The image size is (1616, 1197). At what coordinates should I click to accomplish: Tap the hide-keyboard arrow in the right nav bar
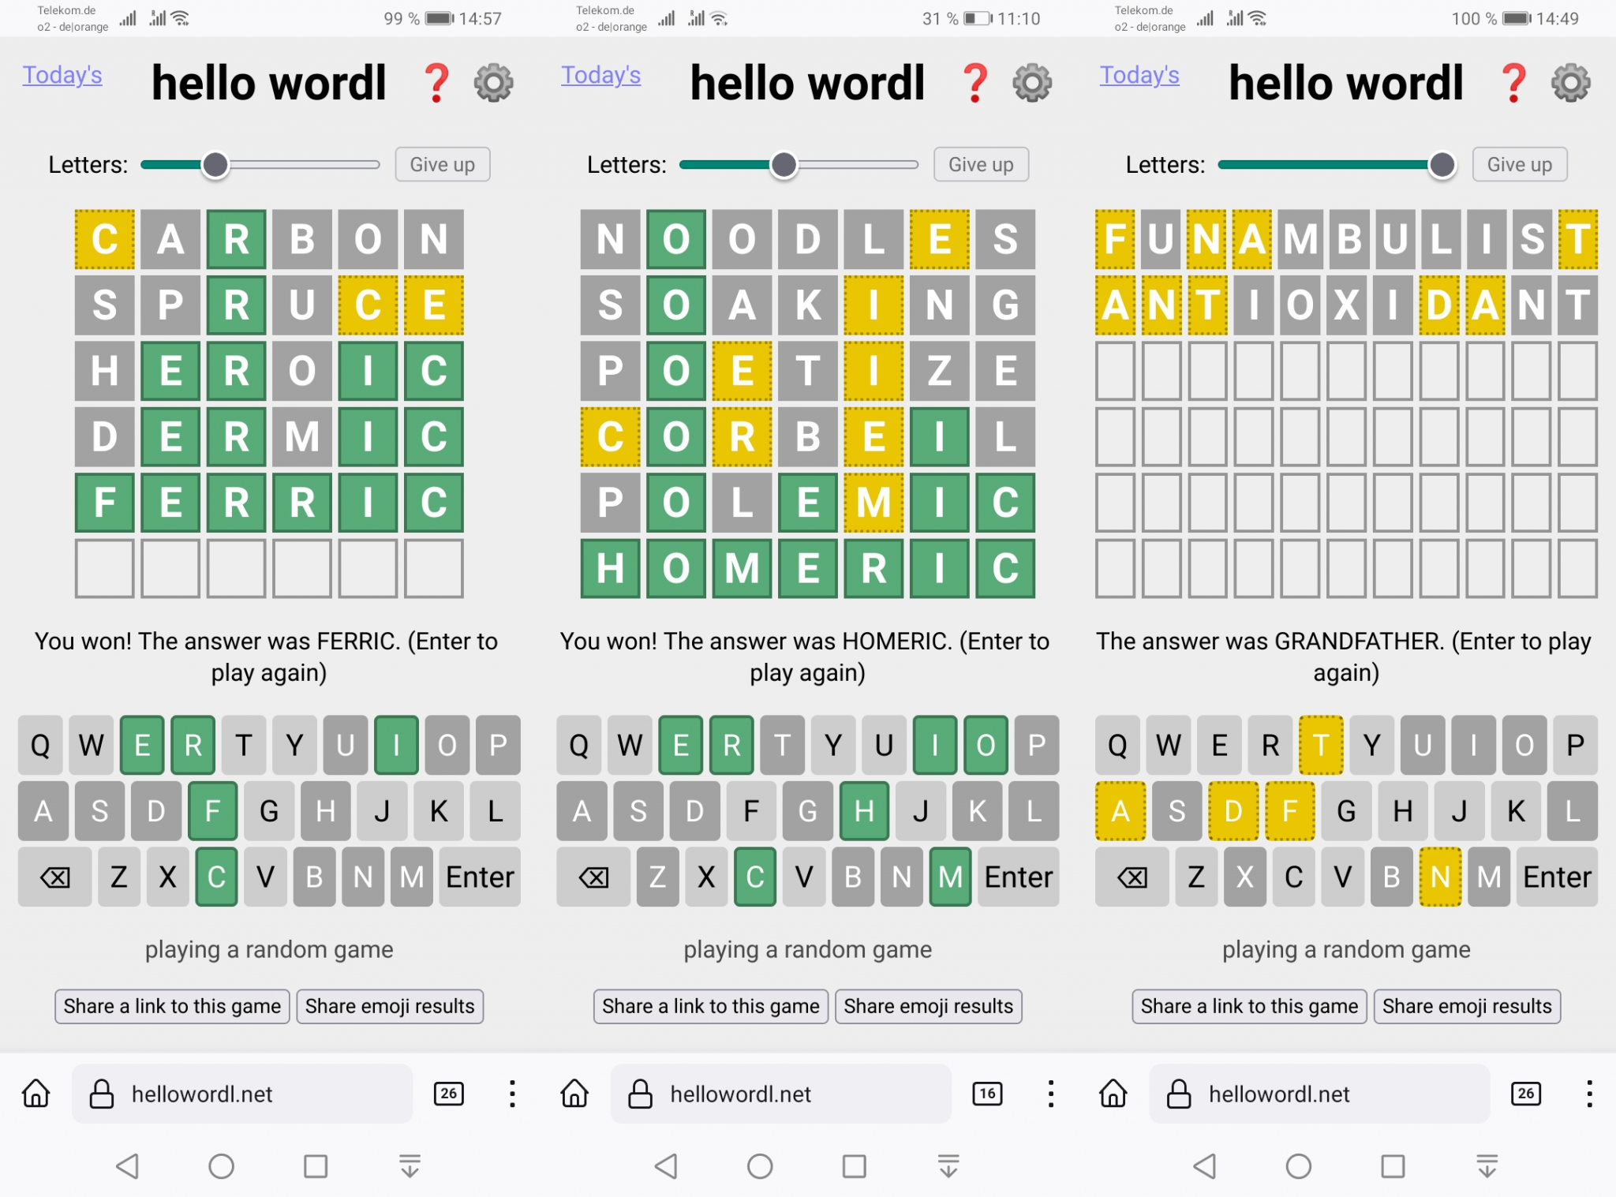(1487, 1166)
